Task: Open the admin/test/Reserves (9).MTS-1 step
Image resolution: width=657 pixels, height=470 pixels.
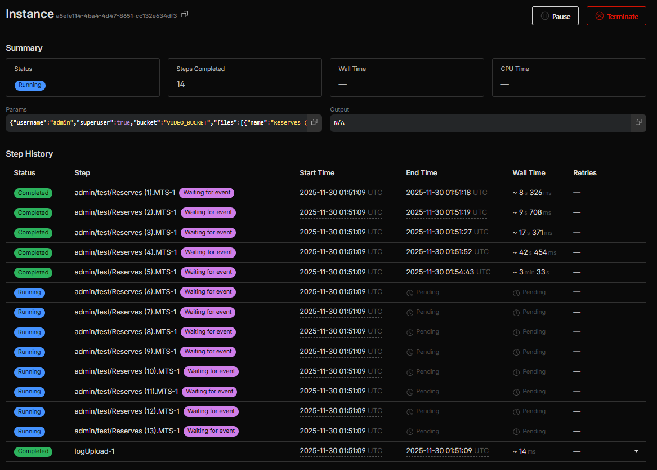Action: tap(126, 352)
